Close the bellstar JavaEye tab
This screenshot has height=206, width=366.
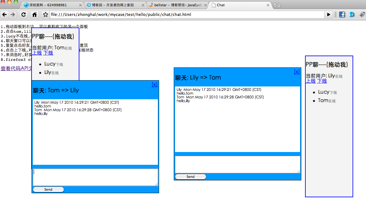(x=205, y=5)
